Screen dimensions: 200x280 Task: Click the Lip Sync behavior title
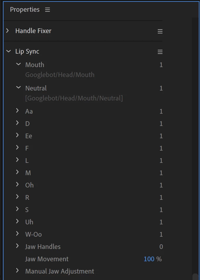pos(27,52)
